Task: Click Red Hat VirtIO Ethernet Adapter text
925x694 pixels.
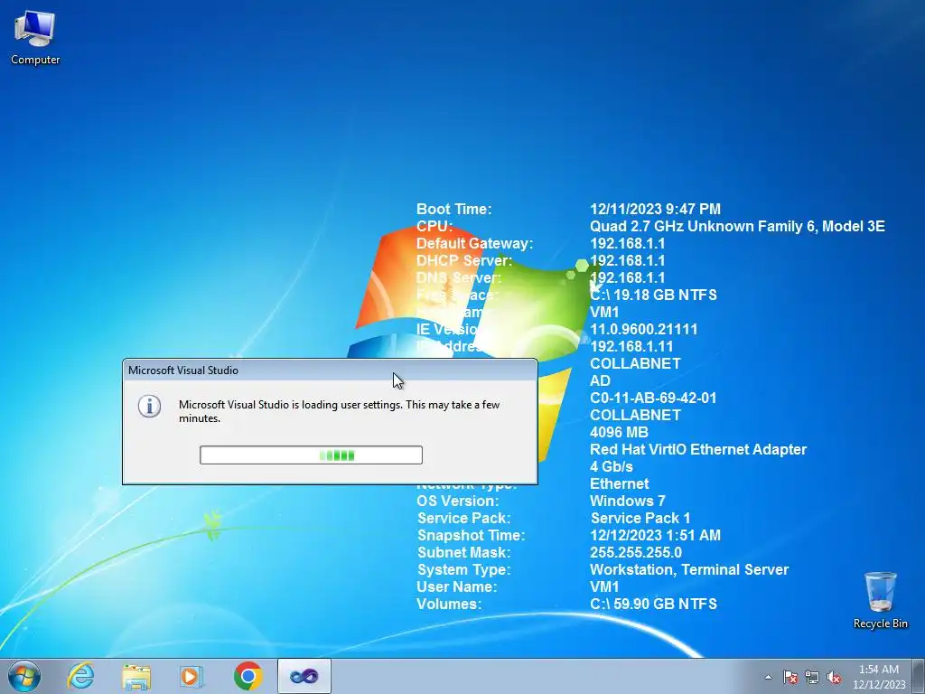Action: tap(698, 449)
